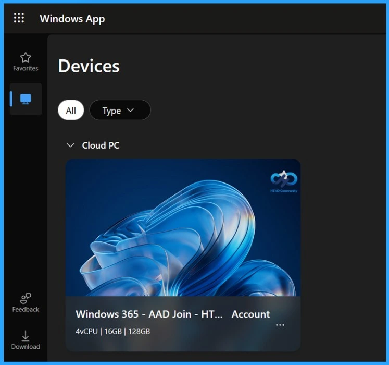Screen dimensions: 389x365
Task: Collapse the Cloud PC section chevron
Action: 71,145
